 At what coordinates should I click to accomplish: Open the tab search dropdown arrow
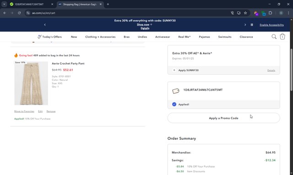pyautogui.click(x=4, y=4)
